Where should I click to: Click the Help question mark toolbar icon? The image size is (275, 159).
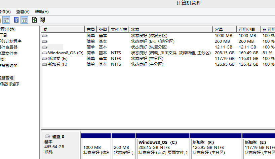[x=16, y=20]
